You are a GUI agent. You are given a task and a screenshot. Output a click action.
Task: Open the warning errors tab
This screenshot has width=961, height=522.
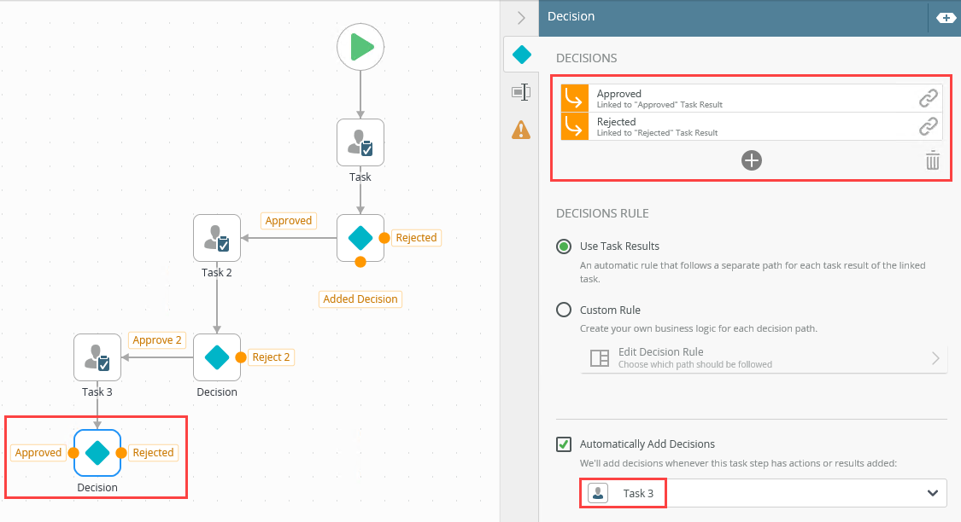point(520,129)
